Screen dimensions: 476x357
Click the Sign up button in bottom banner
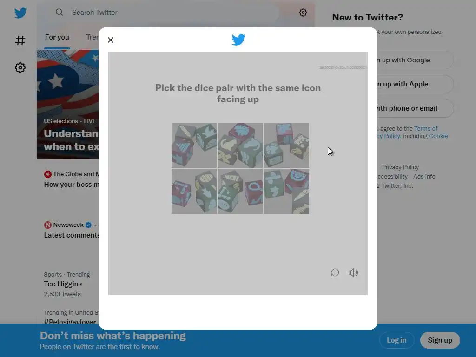tap(440, 340)
